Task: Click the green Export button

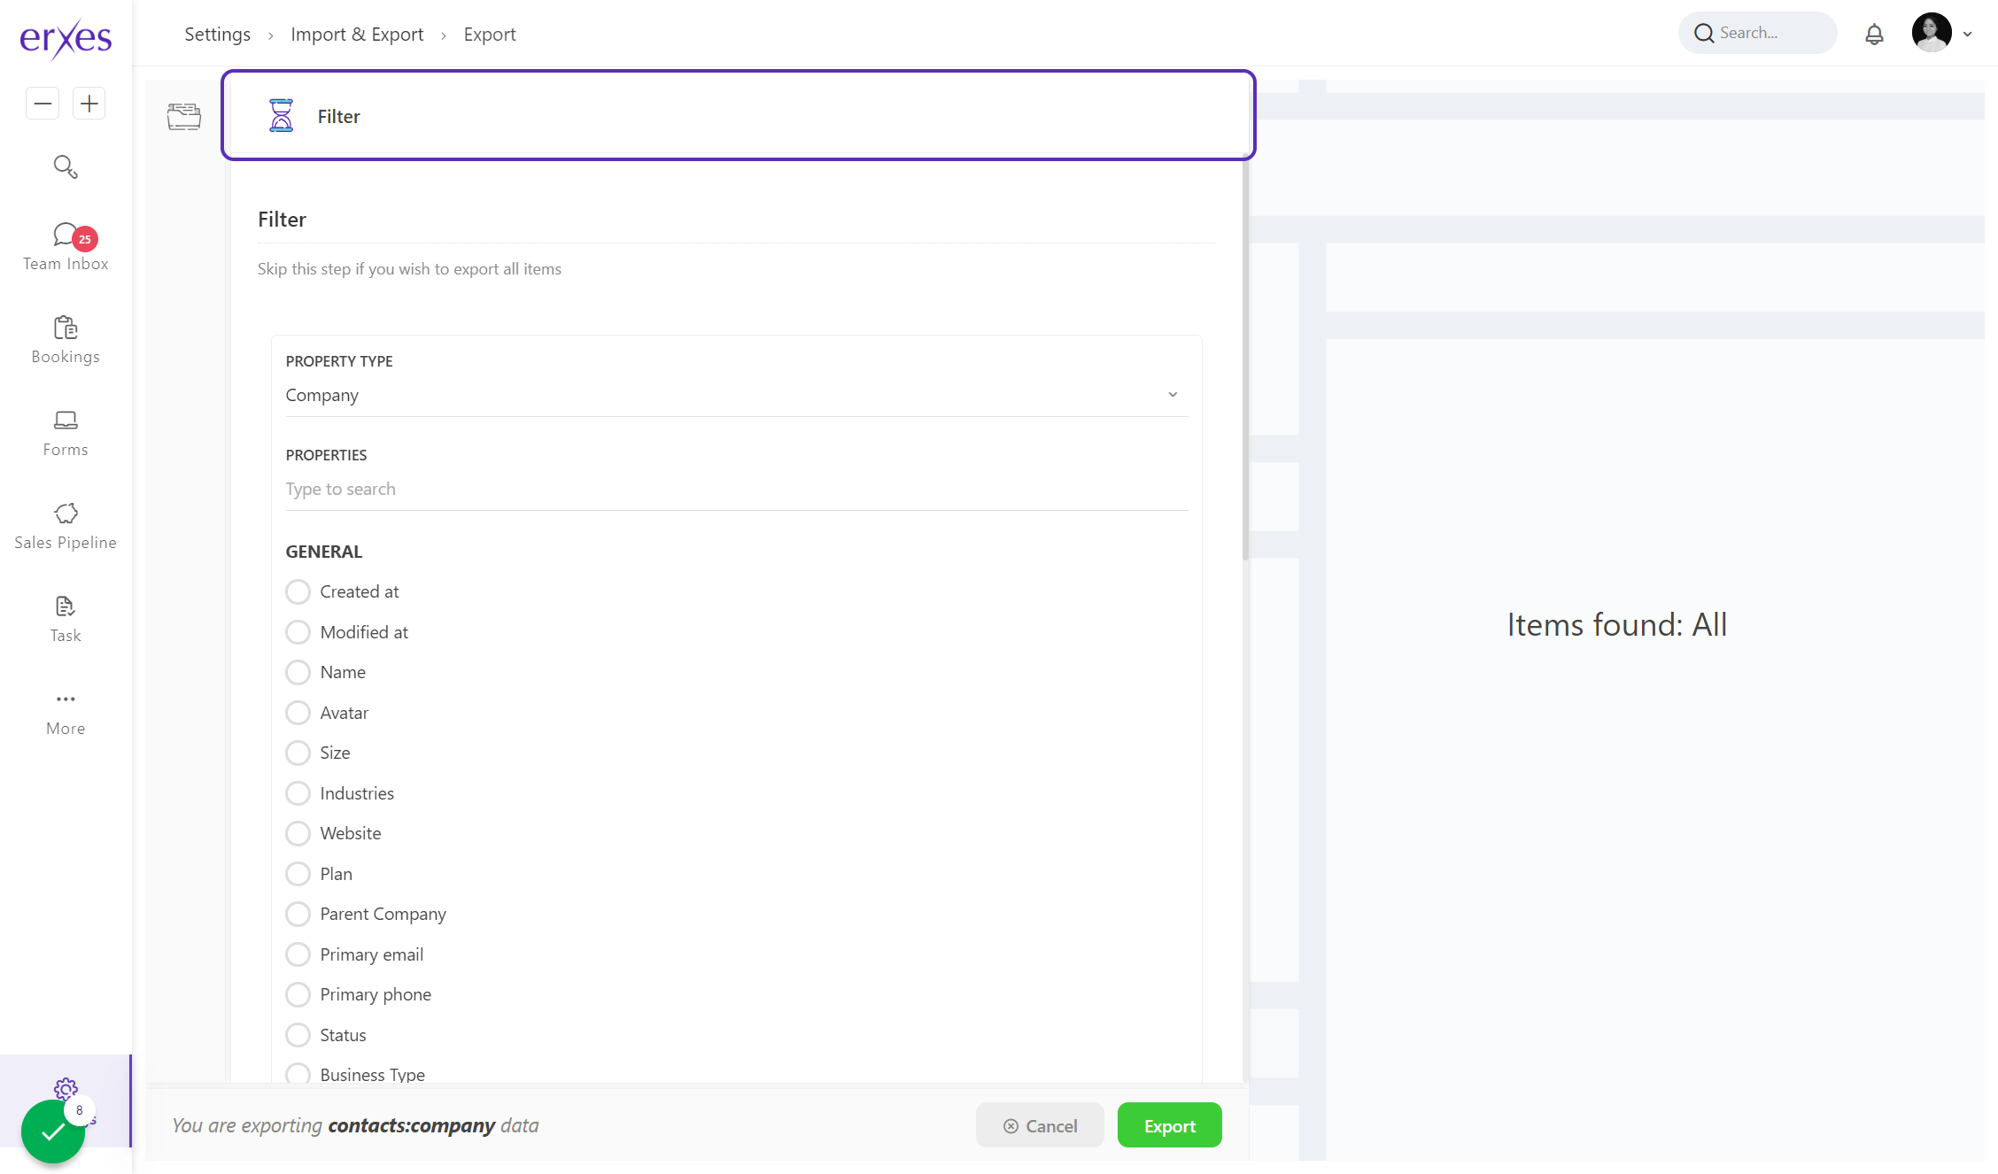Action: (1169, 1125)
